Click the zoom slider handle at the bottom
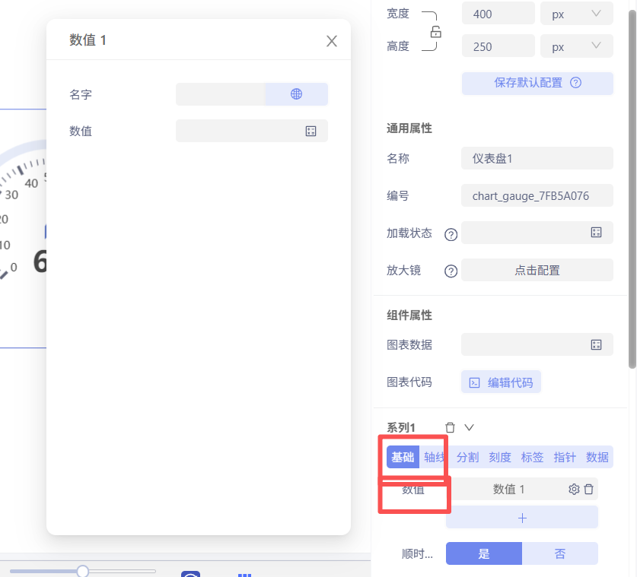Viewport: 637px width, 577px height. coord(83,571)
